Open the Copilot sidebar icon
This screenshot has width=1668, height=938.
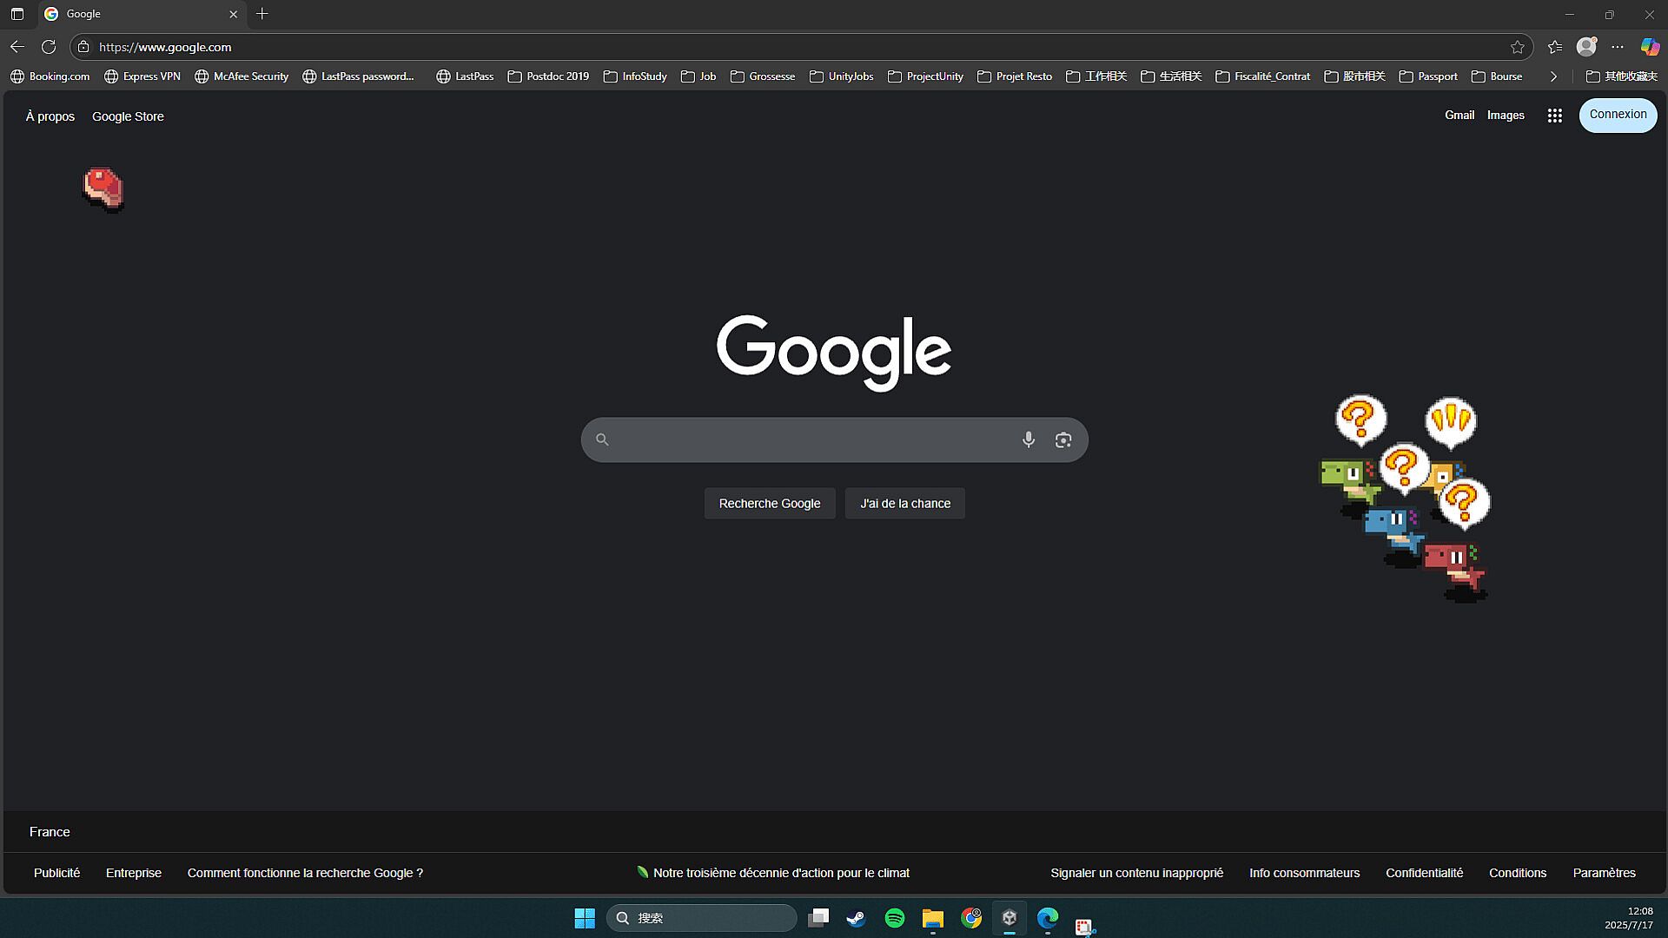1649,47
